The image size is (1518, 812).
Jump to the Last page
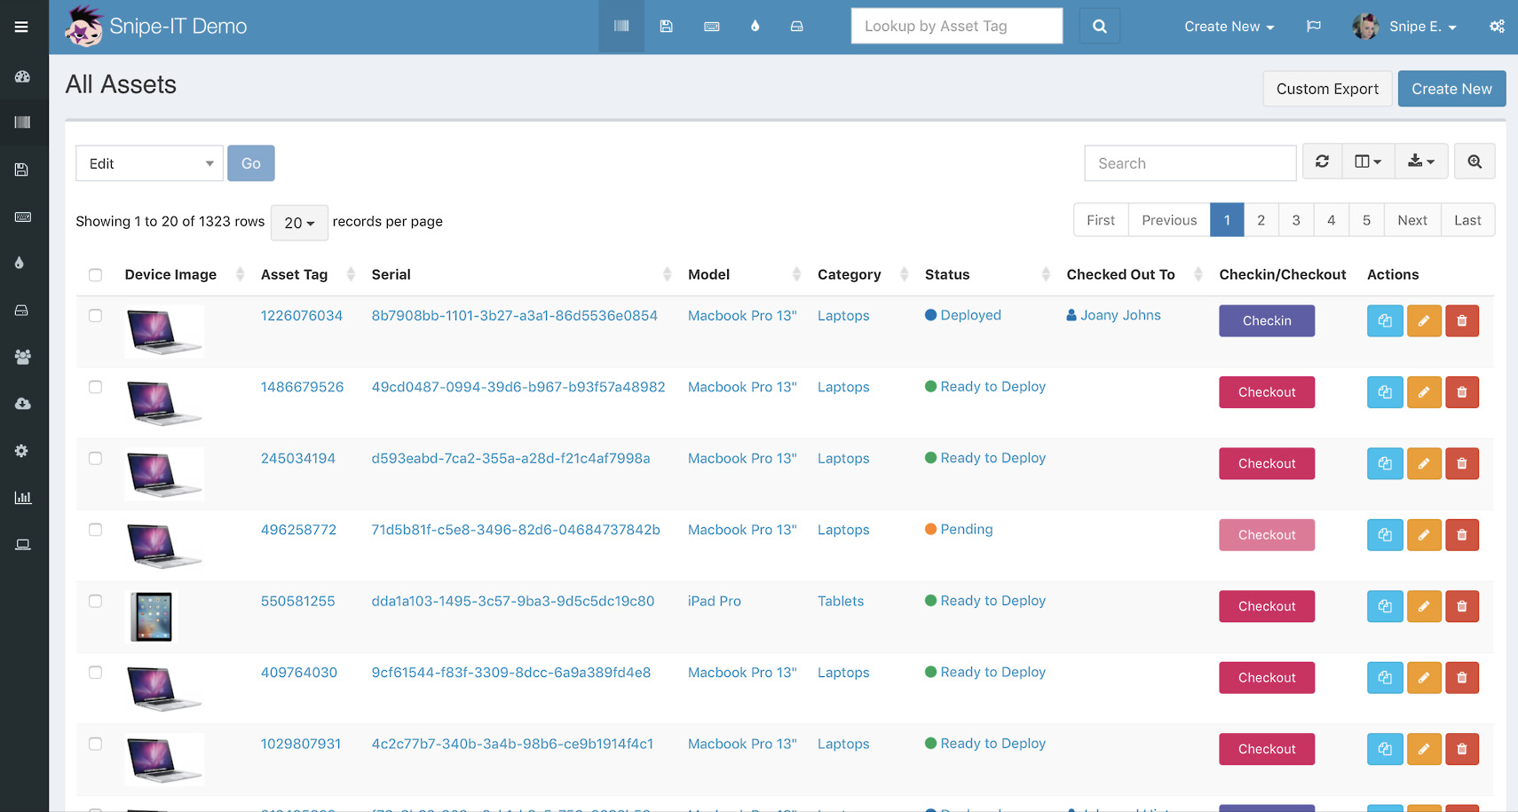click(x=1467, y=220)
